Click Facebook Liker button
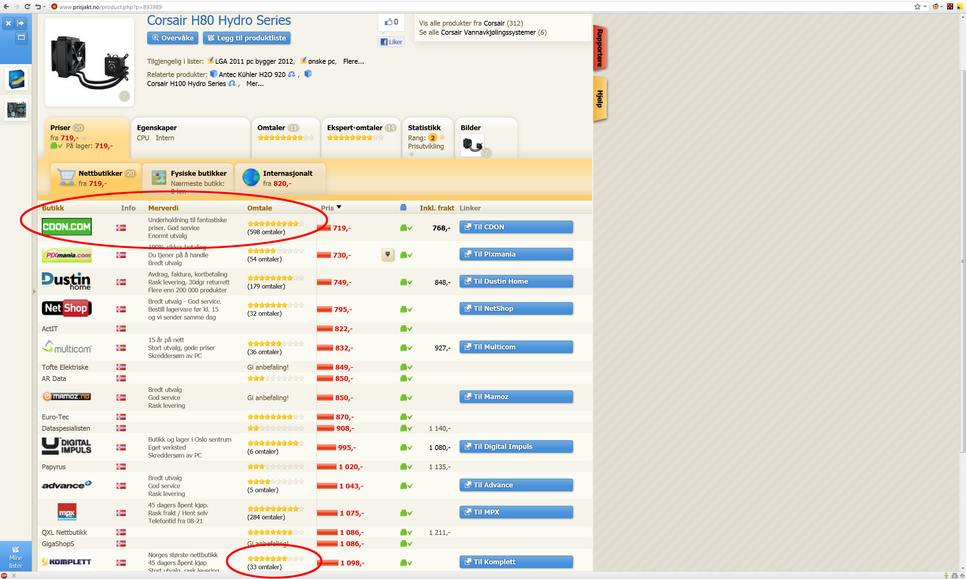This screenshot has width=966, height=579. click(391, 42)
